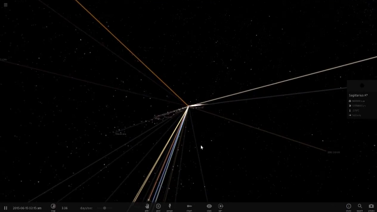Toggle the view eye settings

click(209, 206)
